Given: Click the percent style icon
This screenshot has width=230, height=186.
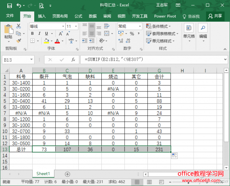Looking at the screenshot, I should (132, 34).
